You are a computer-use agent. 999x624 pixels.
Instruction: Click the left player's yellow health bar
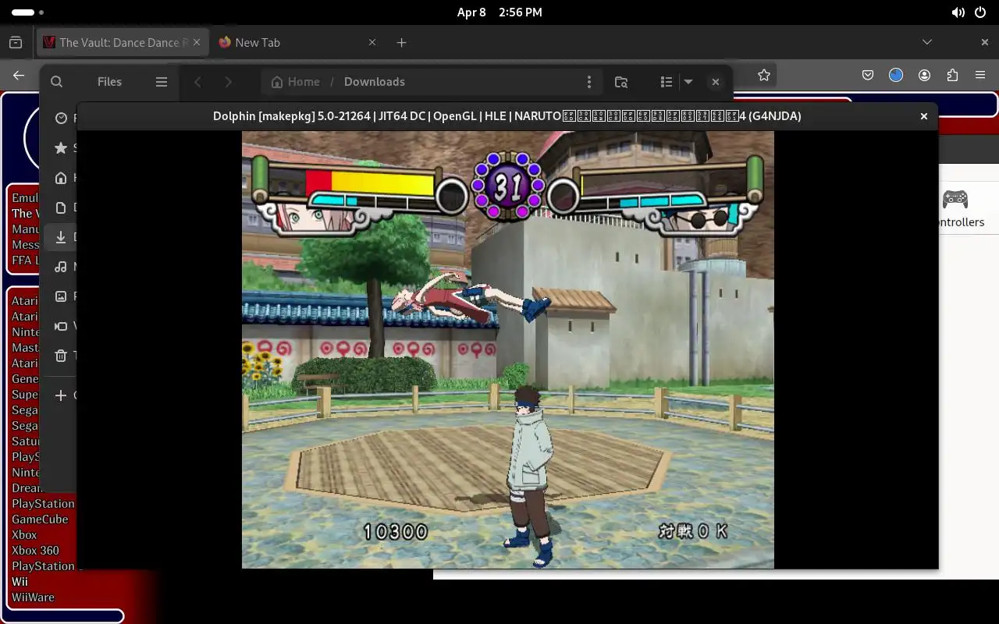coord(382,183)
